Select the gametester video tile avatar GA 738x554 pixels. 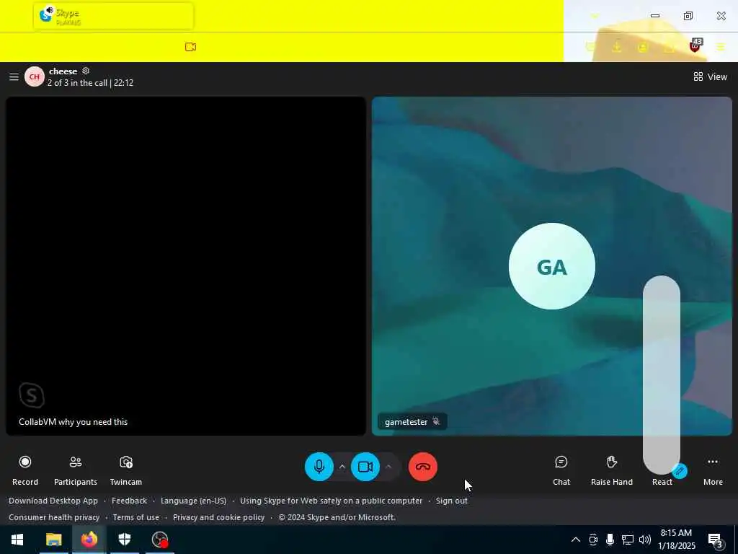coord(551,266)
